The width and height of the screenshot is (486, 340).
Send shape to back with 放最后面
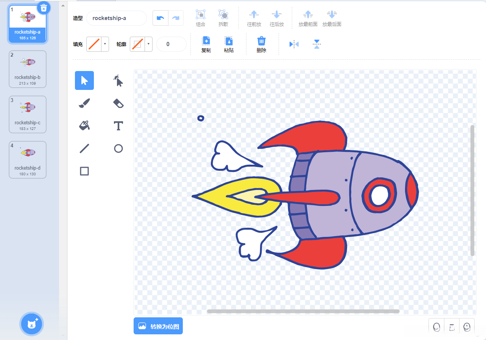332,18
